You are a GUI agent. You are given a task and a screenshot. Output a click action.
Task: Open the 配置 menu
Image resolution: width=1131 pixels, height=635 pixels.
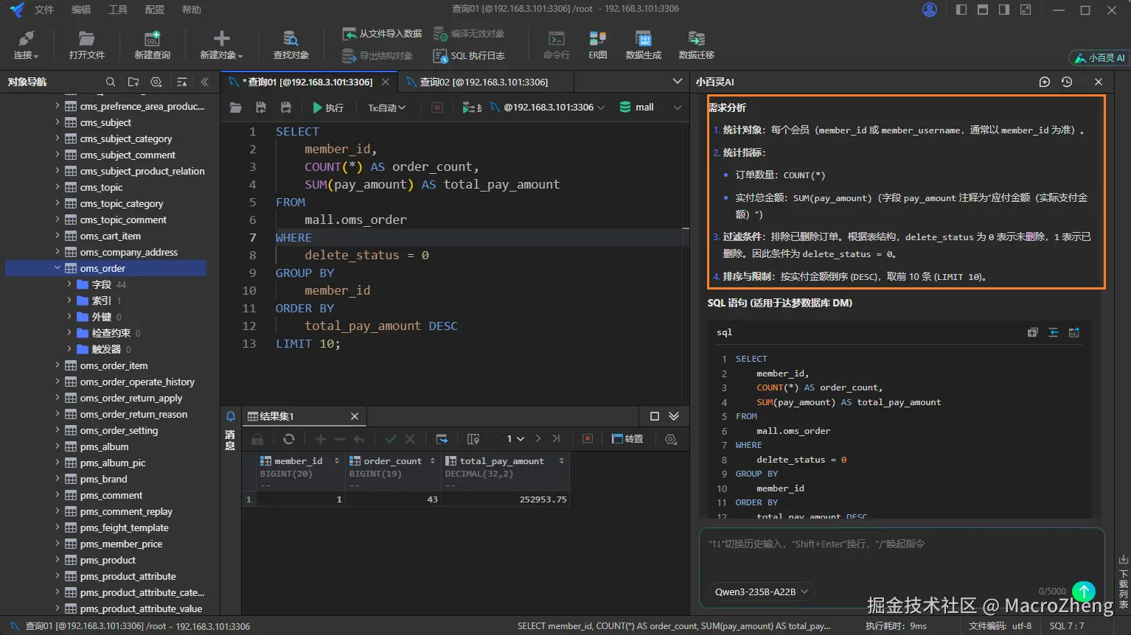tap(155, 10)
